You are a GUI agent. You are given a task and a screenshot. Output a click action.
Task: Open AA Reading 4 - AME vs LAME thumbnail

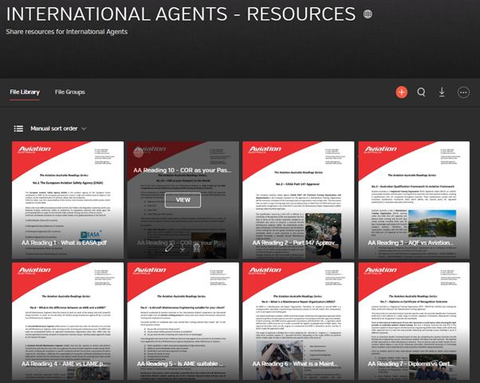[x=68, y=321]
